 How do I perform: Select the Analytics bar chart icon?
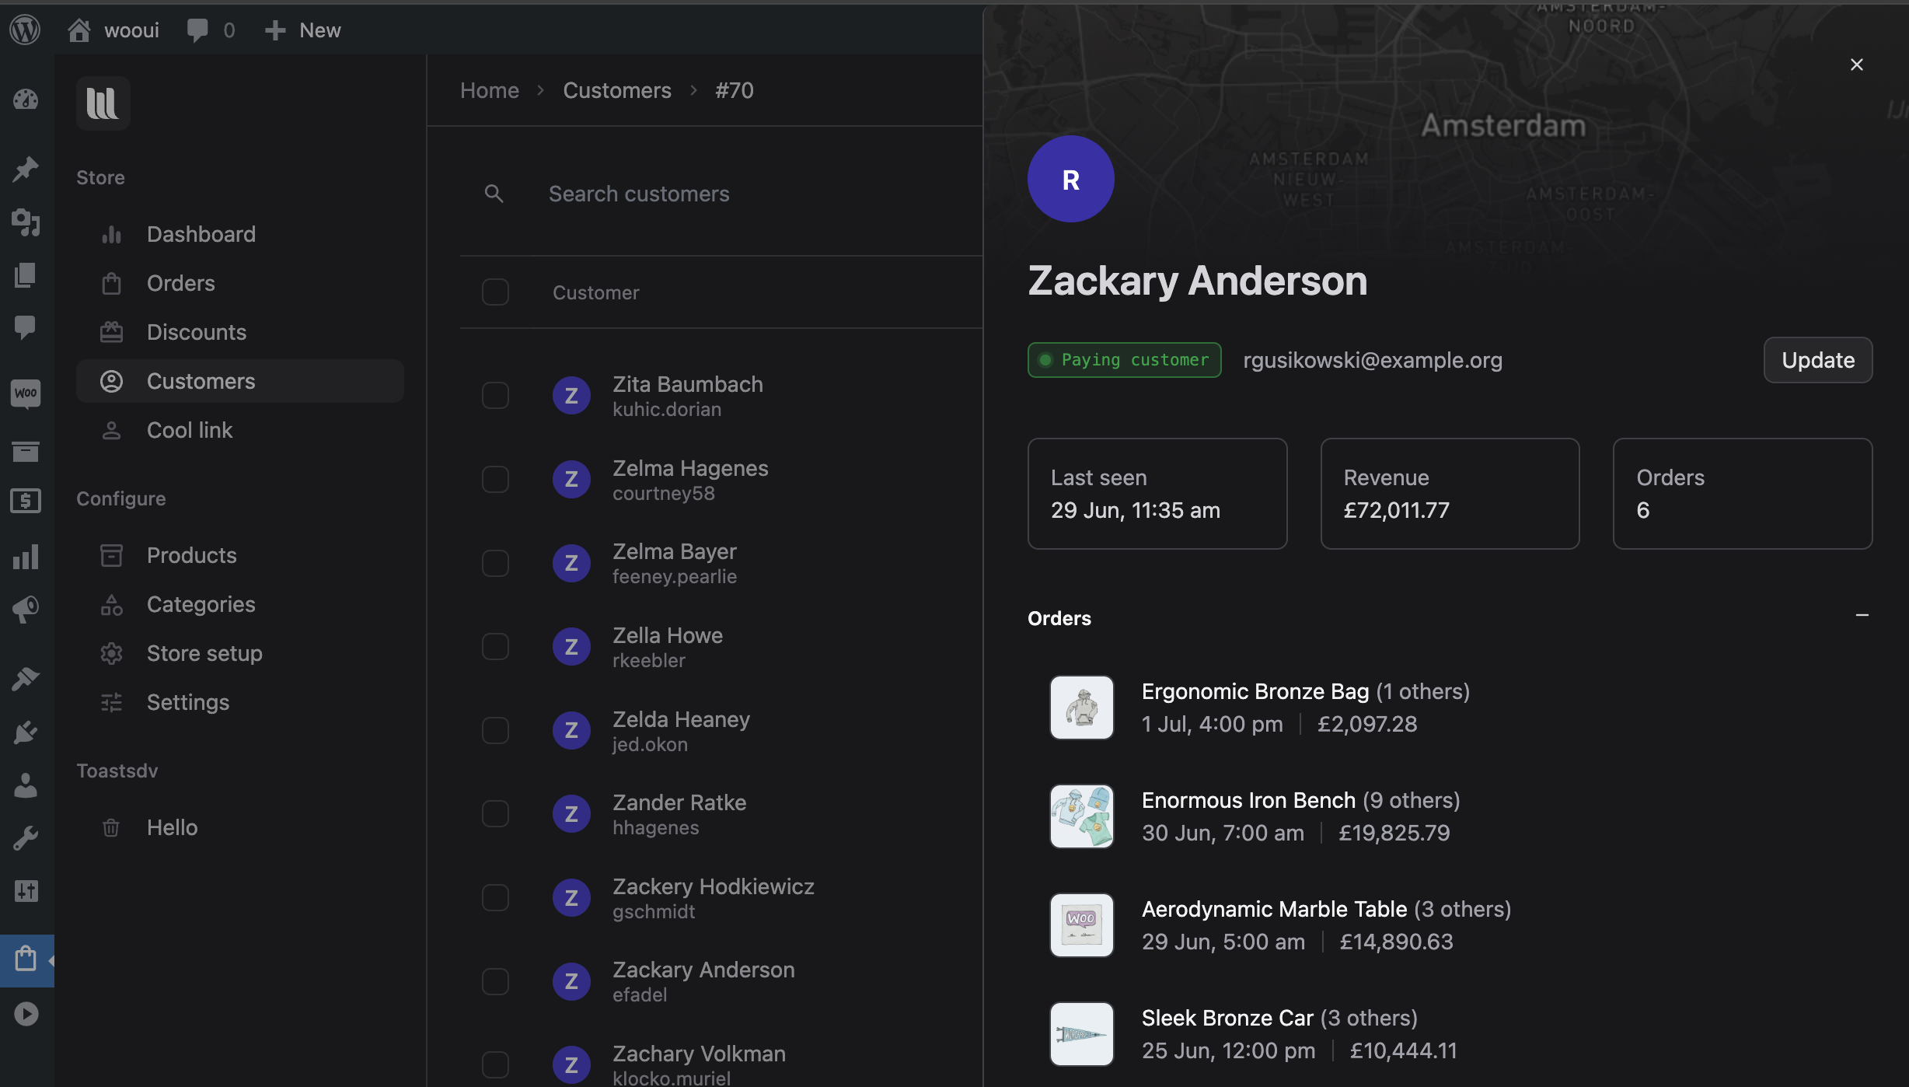tap(26, 557)
